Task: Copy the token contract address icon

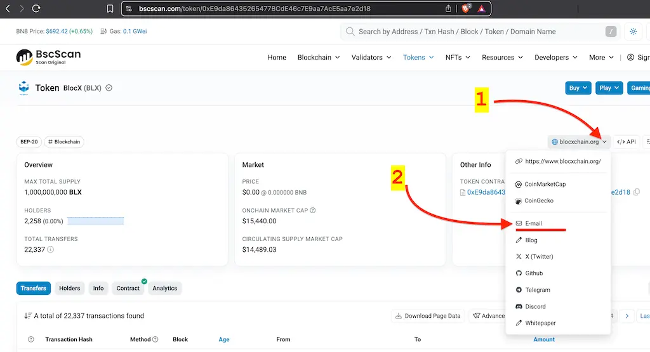Action: pos(637,192)
